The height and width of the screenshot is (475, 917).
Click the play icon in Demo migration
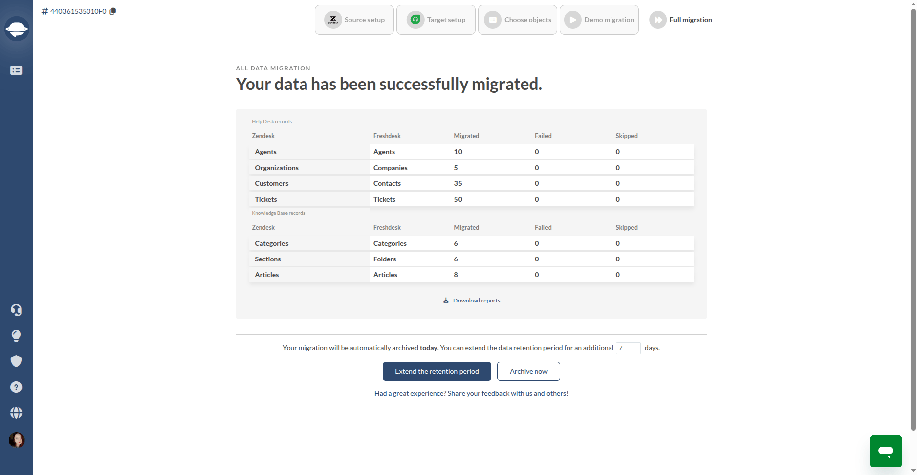(x=573, y=20)
